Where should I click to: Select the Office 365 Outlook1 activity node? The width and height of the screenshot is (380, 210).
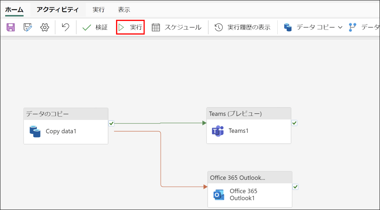250,189
